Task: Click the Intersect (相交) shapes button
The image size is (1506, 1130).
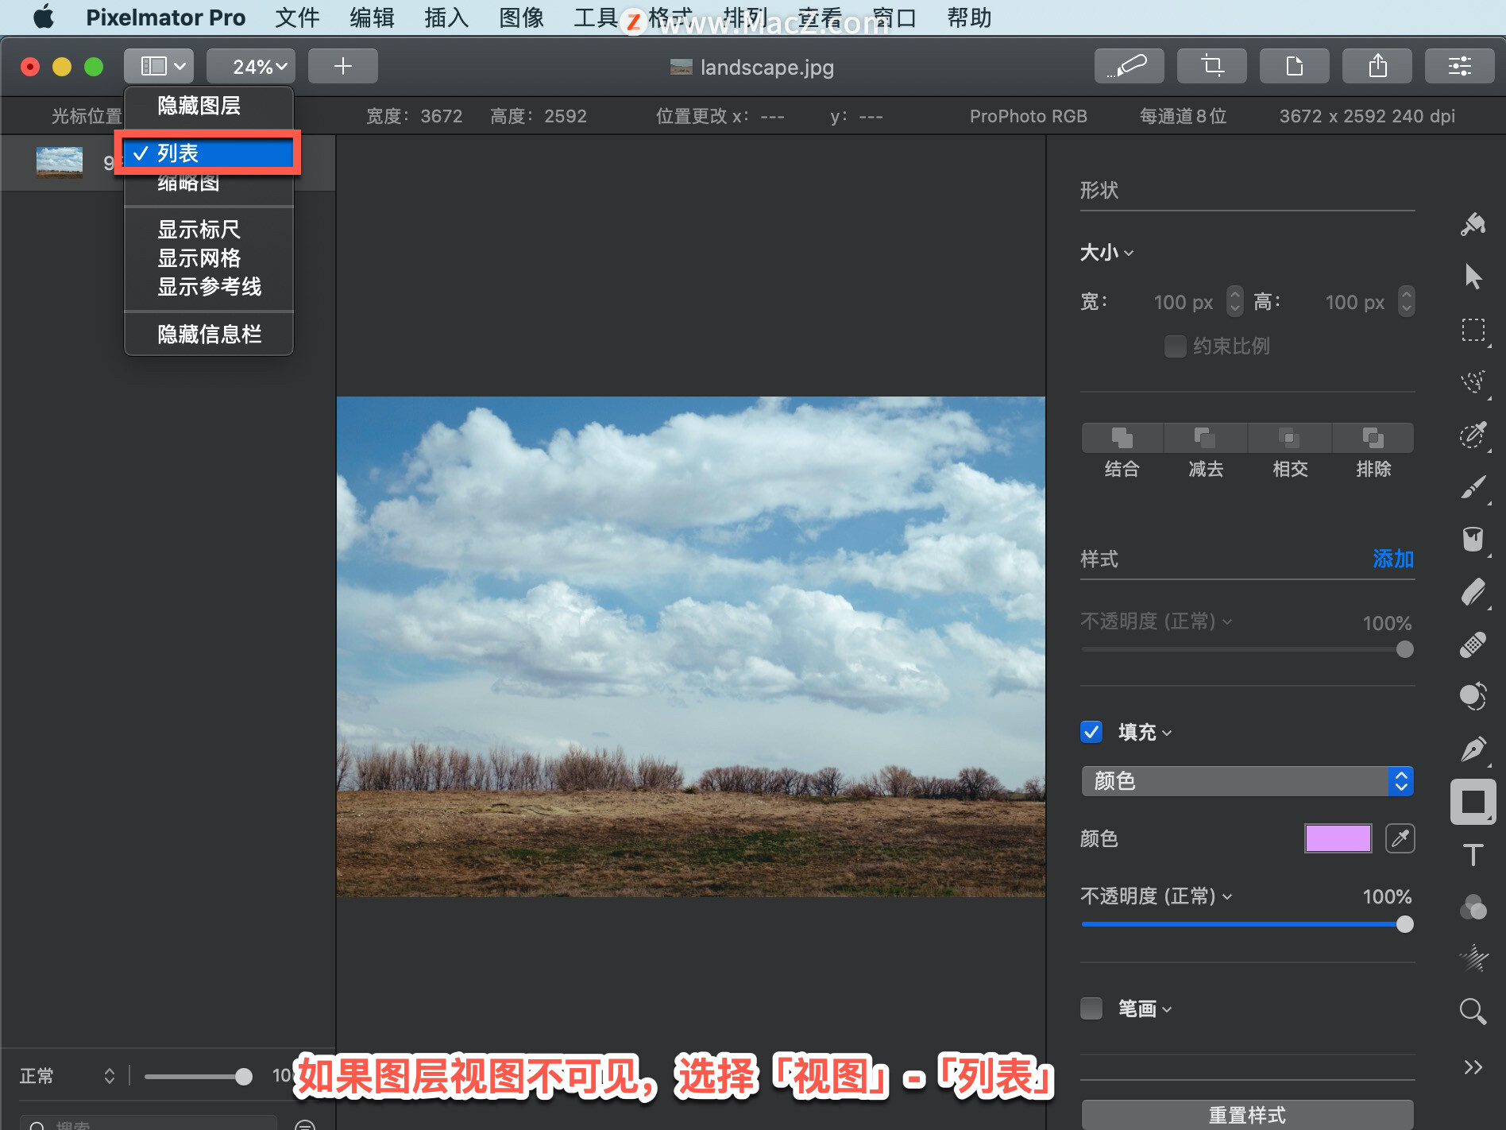Action: pos(1290,438)
